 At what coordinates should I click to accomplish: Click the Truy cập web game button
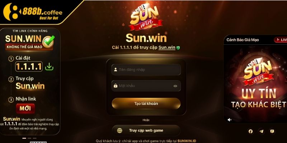(146, 130)
